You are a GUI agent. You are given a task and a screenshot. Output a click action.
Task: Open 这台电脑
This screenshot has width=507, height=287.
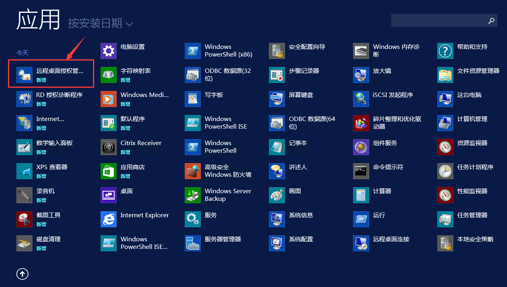pyautogui.click(x=460, y=99)
